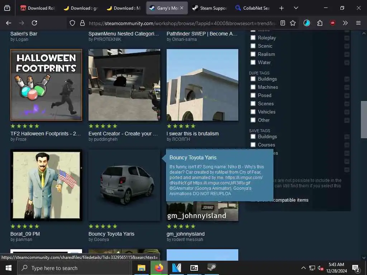
Task: Reload the Steam Workshop page
Action: [34, 23]
